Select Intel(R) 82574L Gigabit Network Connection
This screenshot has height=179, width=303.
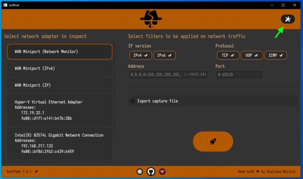click(x=60, y=144)
